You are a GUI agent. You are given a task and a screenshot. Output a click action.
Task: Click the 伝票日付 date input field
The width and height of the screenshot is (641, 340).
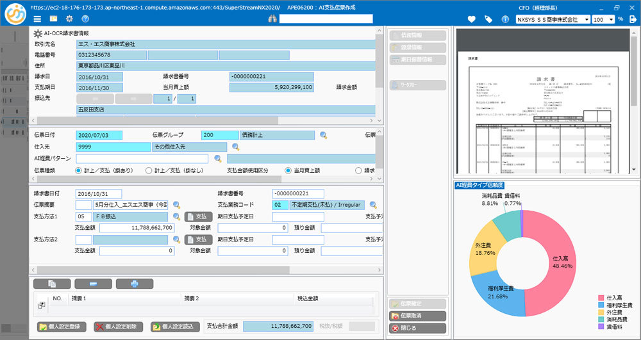pyautogui.click(x=98, y=135)
